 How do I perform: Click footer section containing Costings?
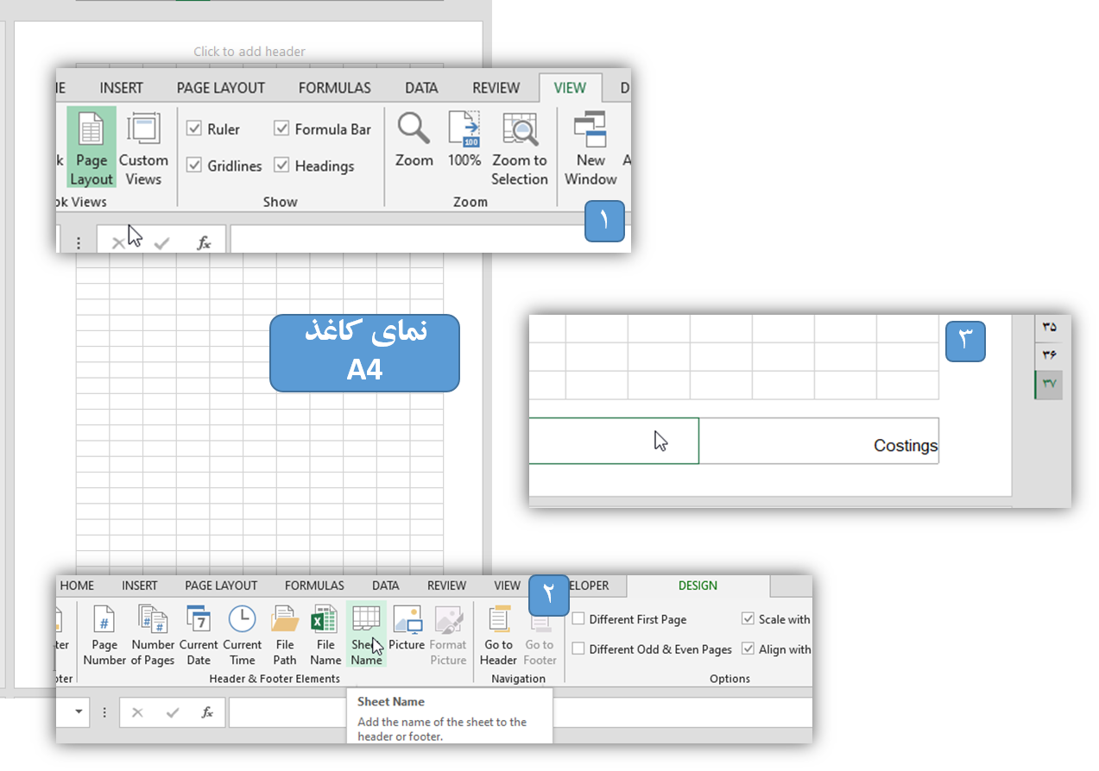[818, 442]
